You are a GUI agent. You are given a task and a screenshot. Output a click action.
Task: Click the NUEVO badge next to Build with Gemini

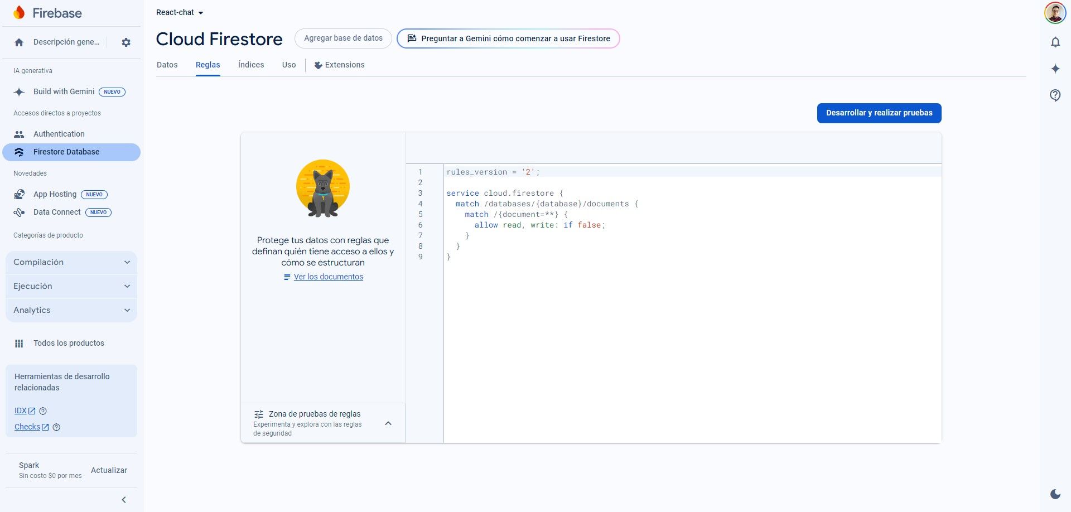pos(112,92)
